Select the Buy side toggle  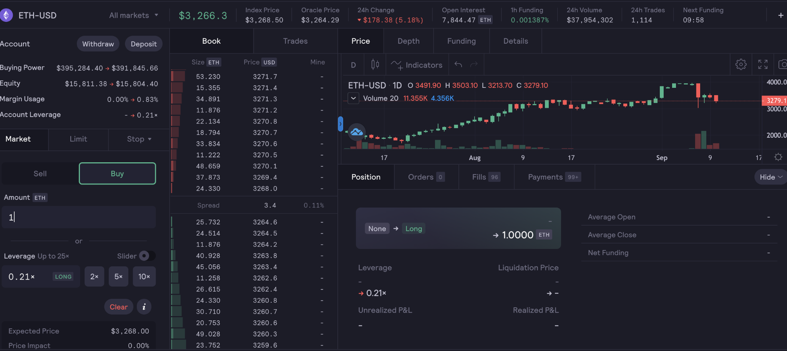(117, 174)
